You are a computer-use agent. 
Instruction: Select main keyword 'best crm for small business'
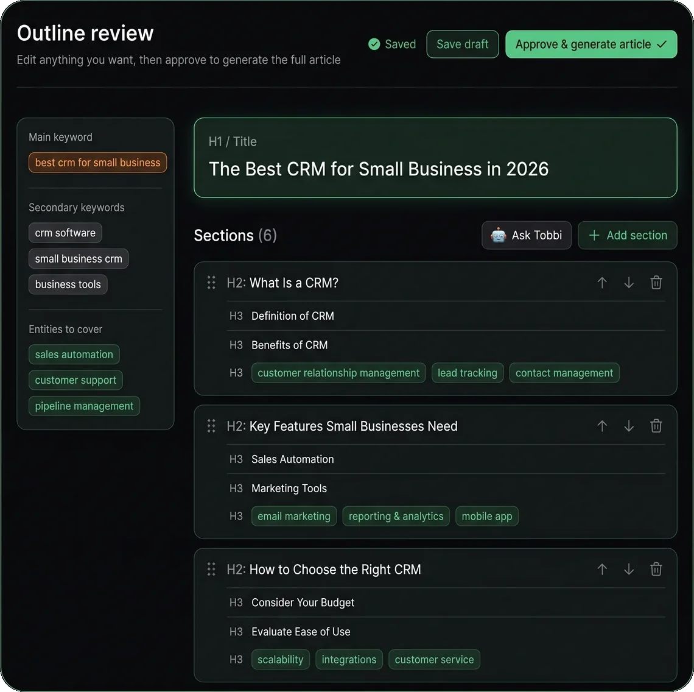(98, 163)
